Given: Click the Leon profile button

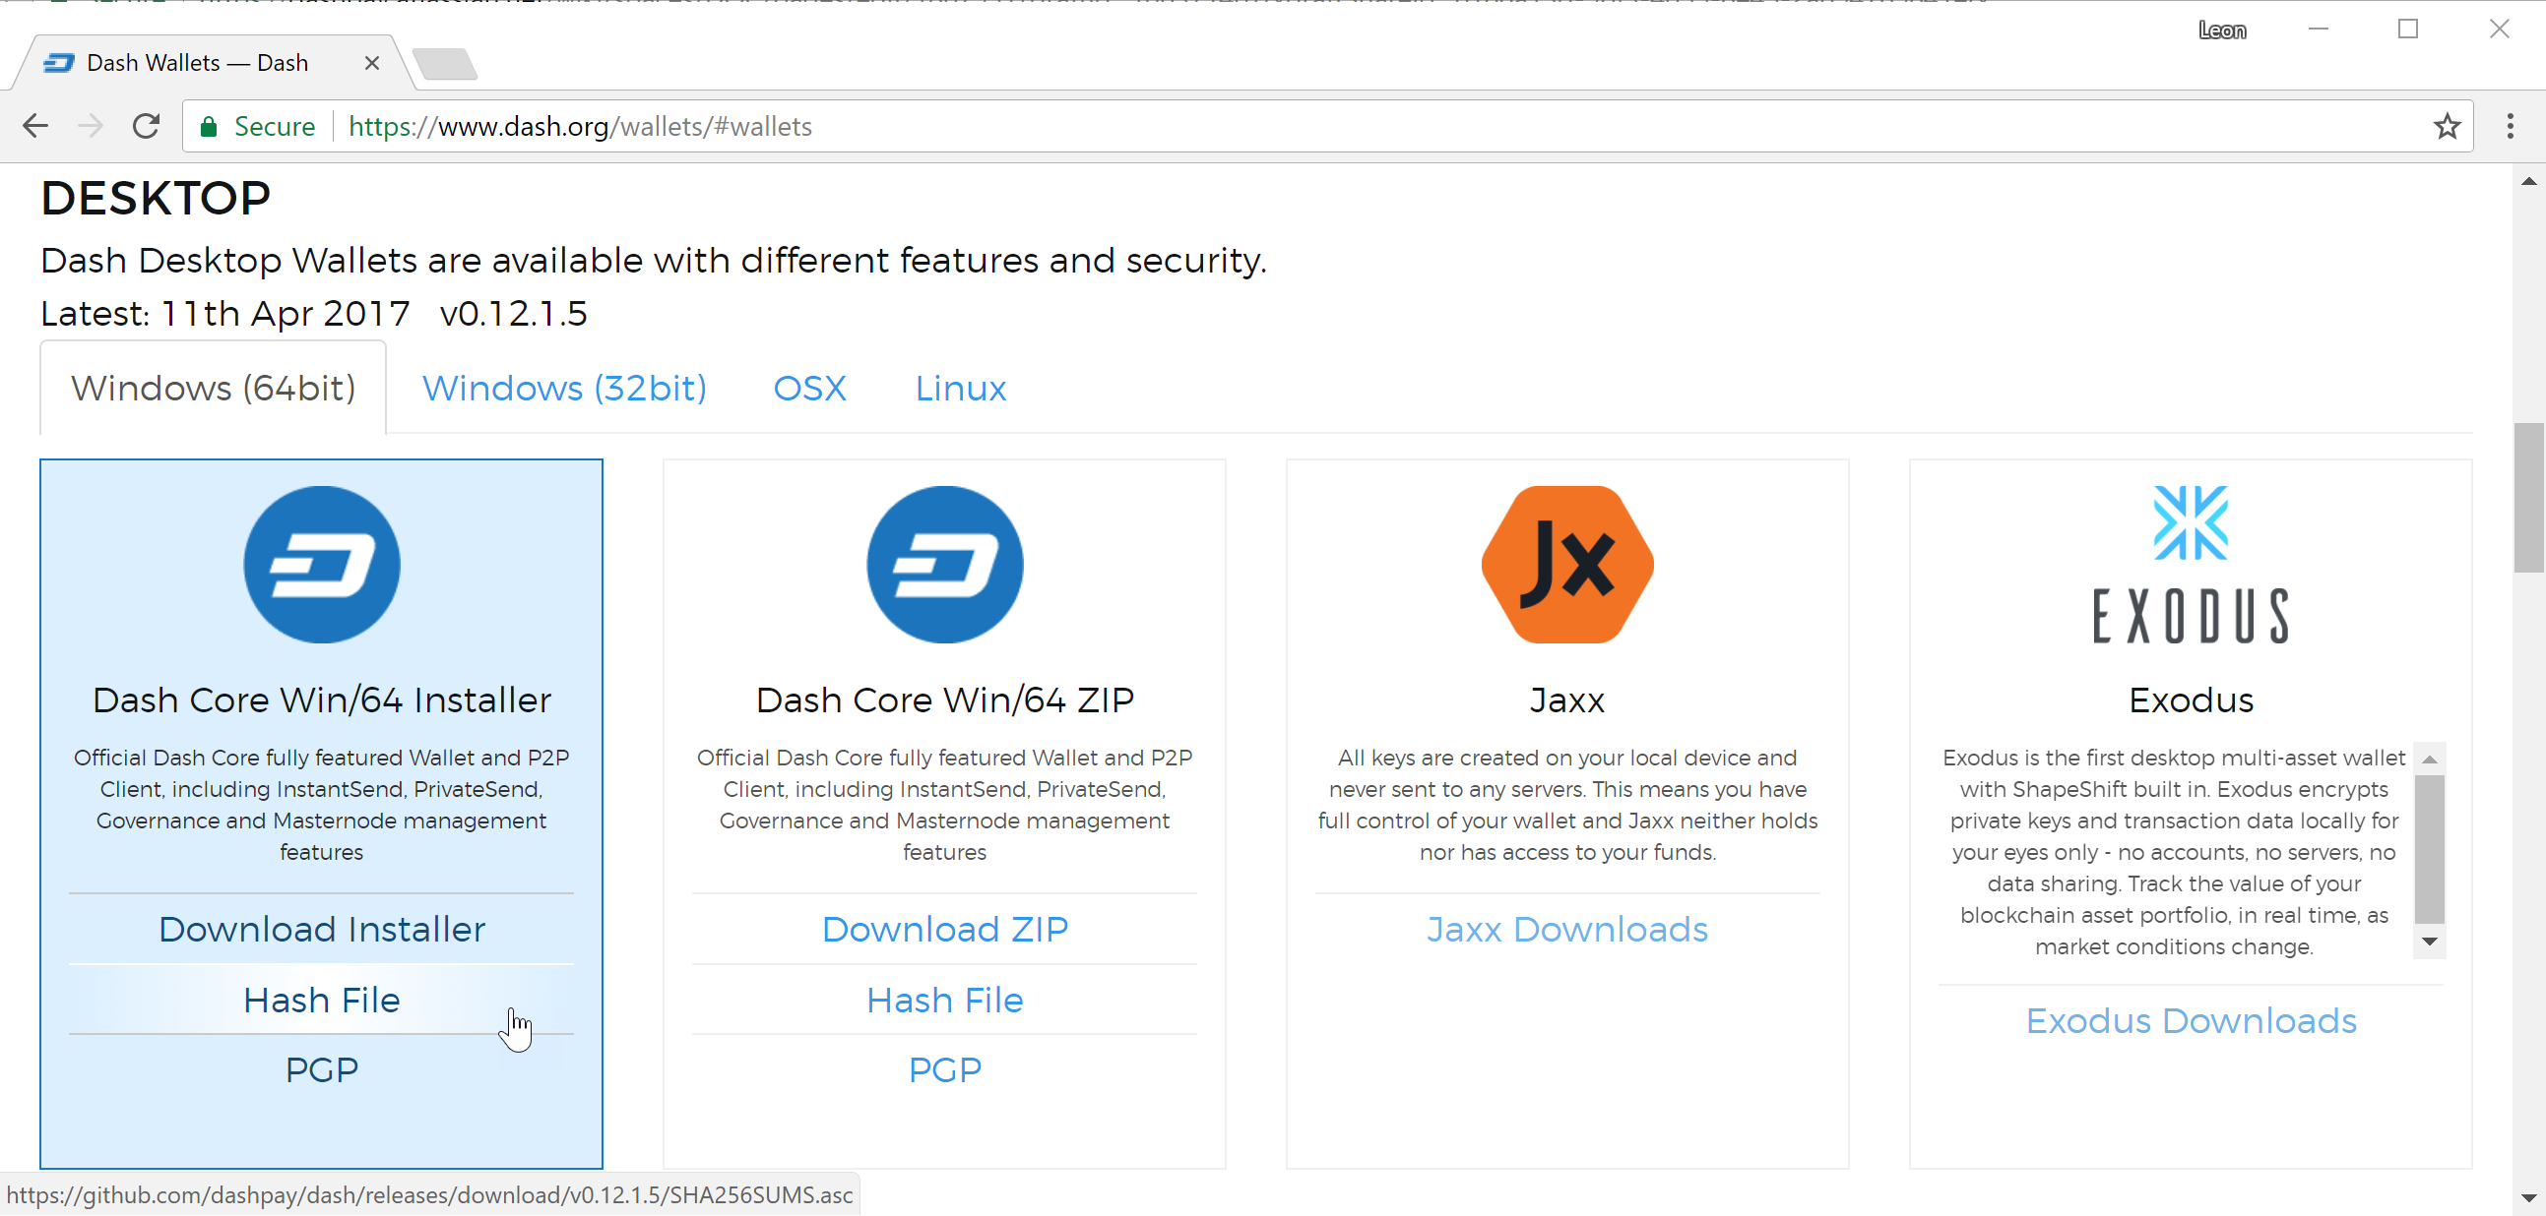Looking at the screenshot, I should pyautogui.click(x=2222, y=30).
